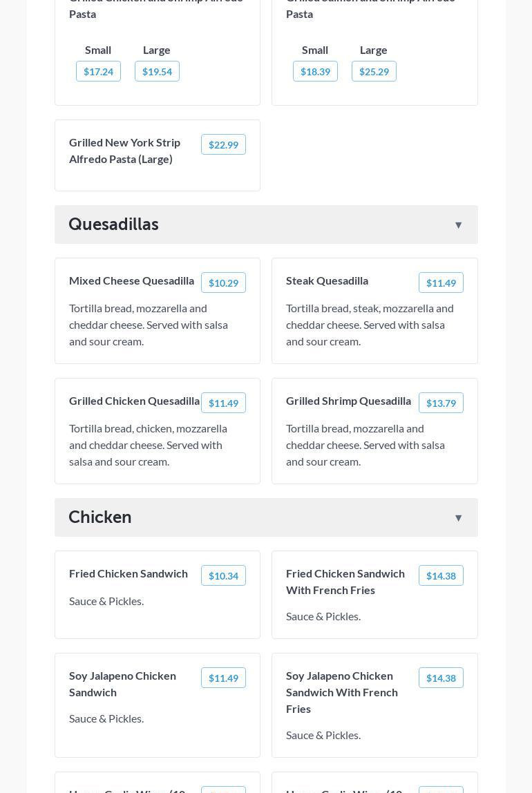This screenshot has height=793, width=532.
Task: Click Fried Chicken Sandwich With Fries $14.38 price
Action: 441,575
